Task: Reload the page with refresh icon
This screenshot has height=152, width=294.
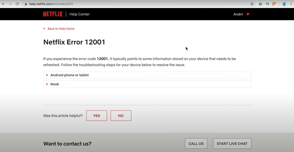Action: pos(17,4)
